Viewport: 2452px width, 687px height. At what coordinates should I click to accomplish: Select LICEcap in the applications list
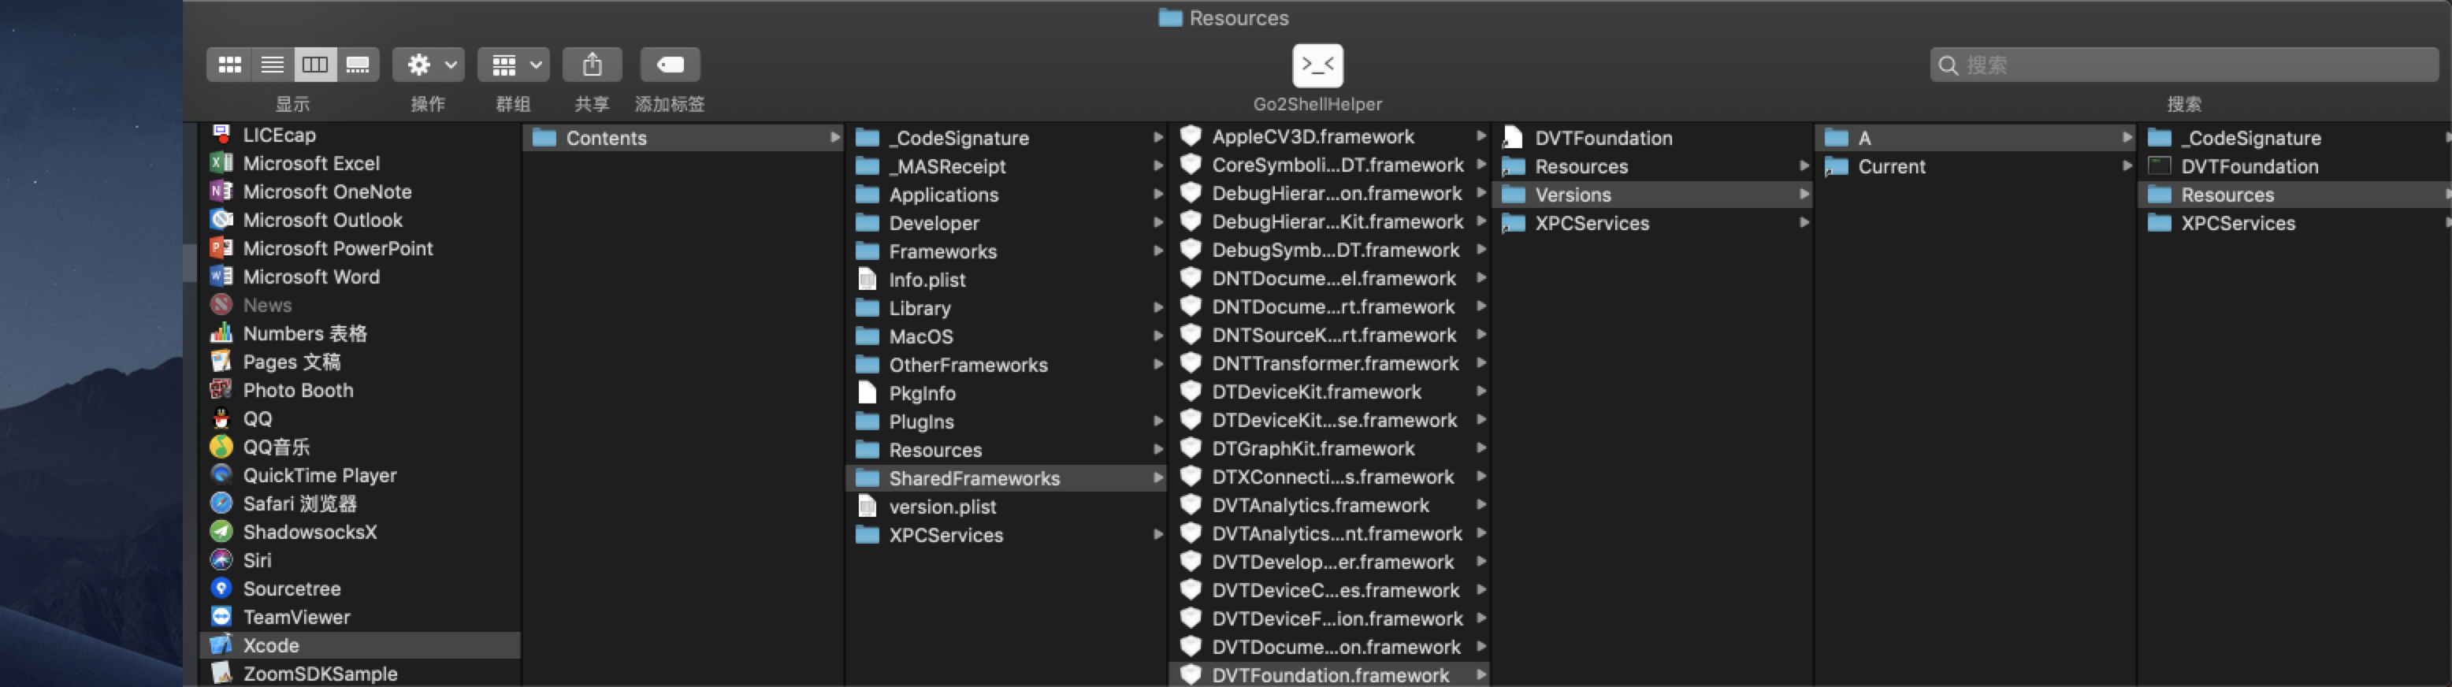coord(361,136)
